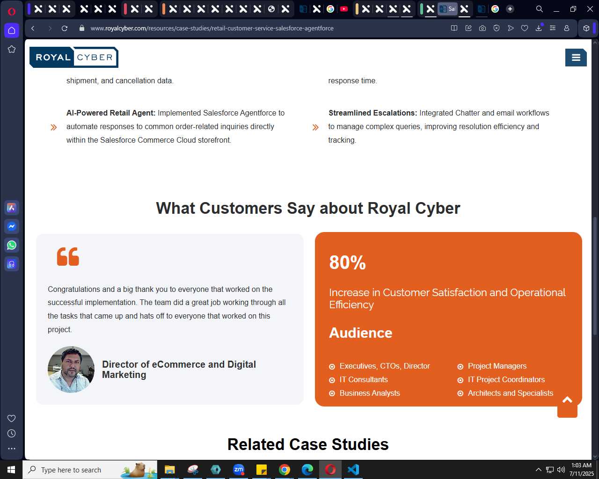
Task: Expand the orange tab island handle
Action: point(163,9)
